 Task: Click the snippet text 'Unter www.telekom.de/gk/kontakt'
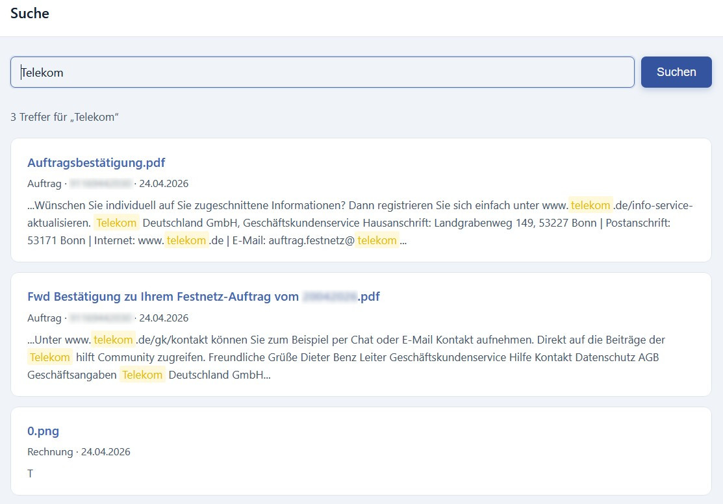point(121,340)
